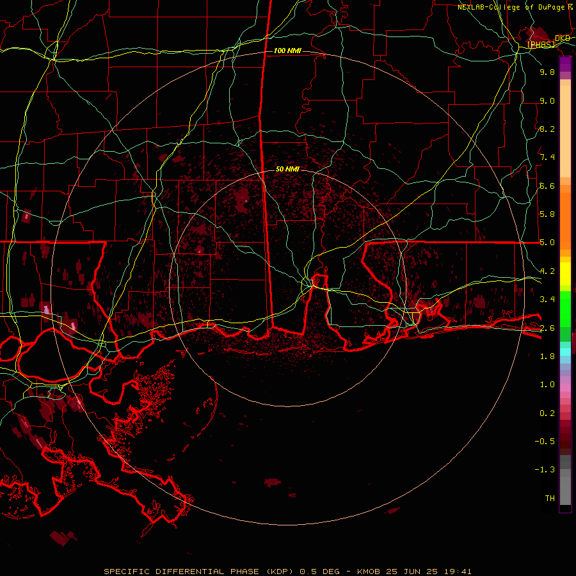This screenshot has width=576, height=576.
Task: Click the SPECIFIC DIFFERENTIAL PHASE (KDP) caption
Action: pos(198,572)
